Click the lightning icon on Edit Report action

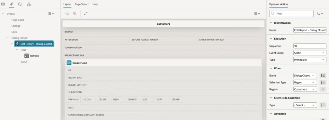pos(17,44)
